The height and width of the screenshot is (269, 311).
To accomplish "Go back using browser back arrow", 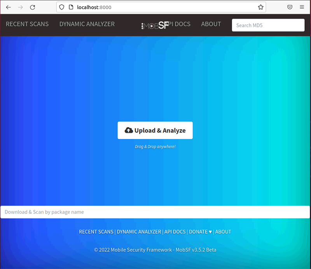I will click(x=8, y=7).
